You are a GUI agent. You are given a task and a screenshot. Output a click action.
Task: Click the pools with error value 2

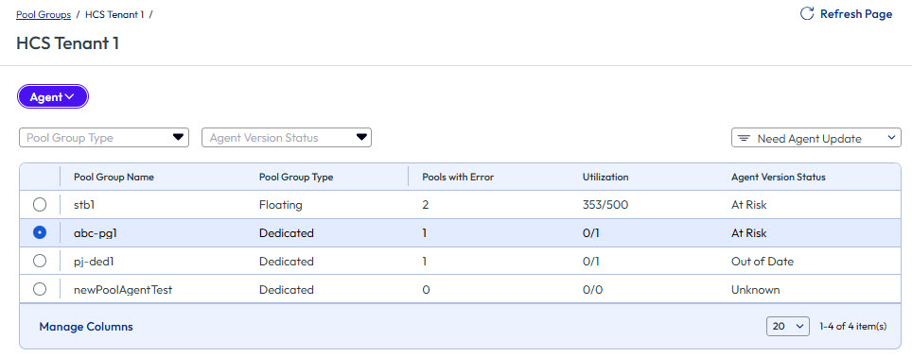point(426,205)
